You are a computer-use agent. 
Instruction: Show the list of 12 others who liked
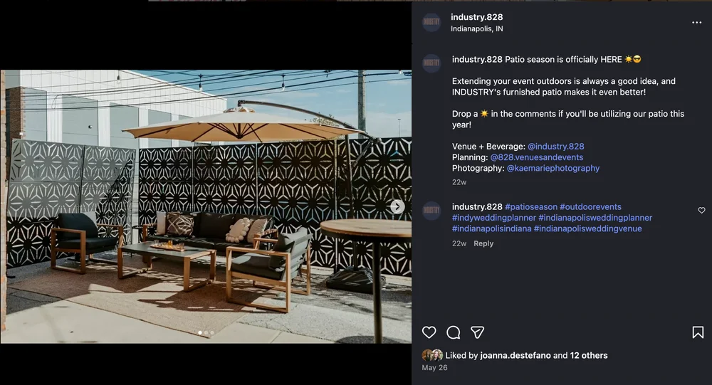coord(589,355)
